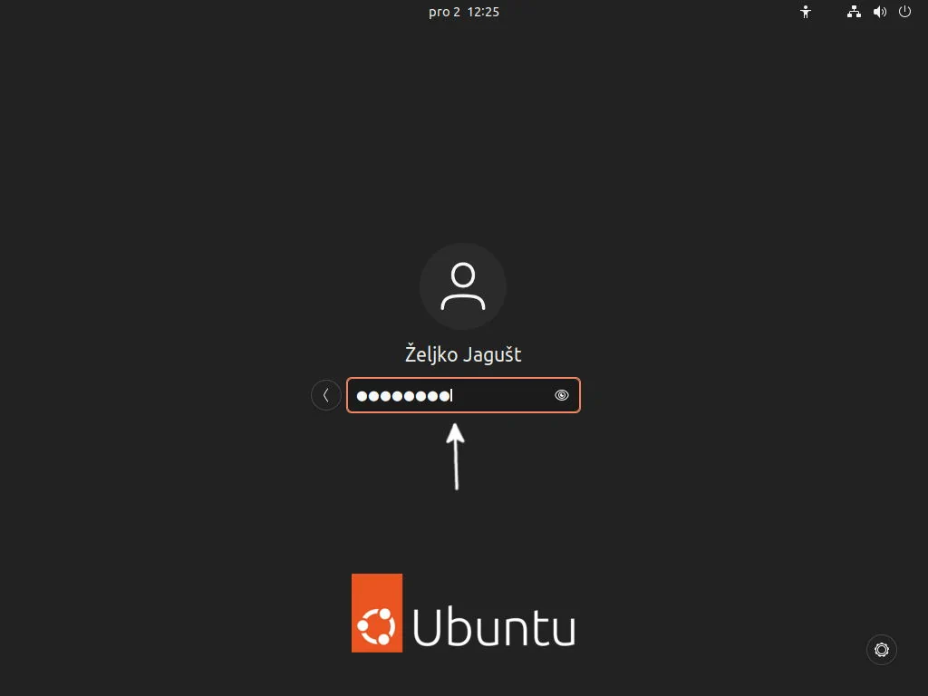Click the wired network indicator
This screenshot has height=696, width=928.
tap(853, 12)
